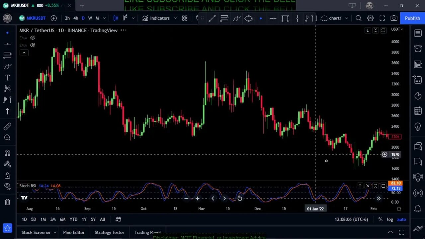Select the 1D date range
The image size is (425, 239).
click(24, 219)
